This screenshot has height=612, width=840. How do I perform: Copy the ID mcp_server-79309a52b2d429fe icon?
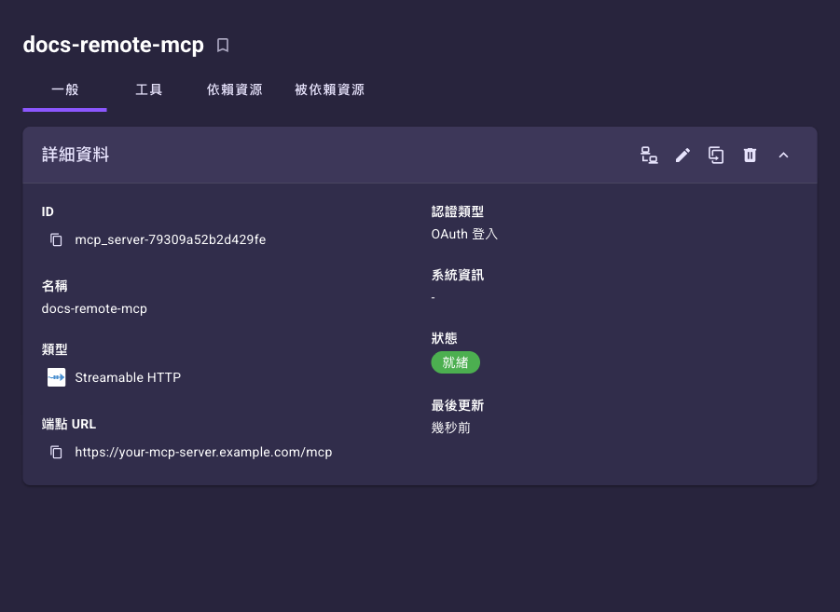pos(56,239)
